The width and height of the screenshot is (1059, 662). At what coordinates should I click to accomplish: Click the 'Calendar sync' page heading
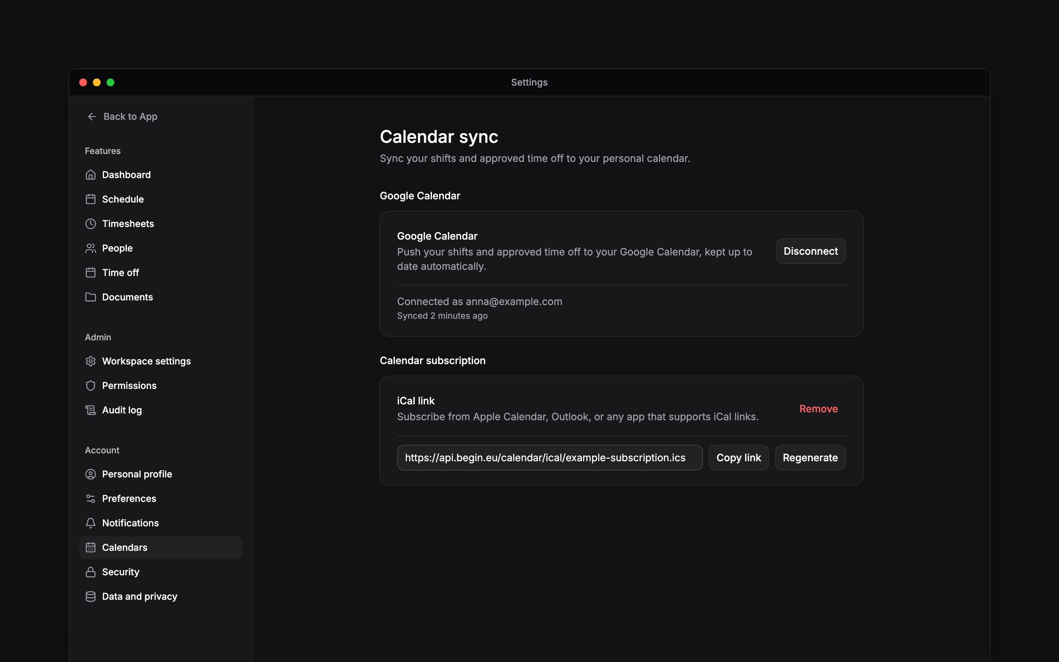pos(439,137)
